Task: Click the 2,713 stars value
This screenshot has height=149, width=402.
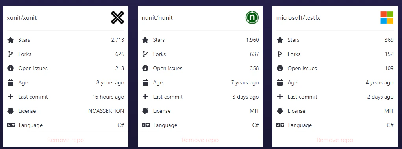Action: point(118,40)
